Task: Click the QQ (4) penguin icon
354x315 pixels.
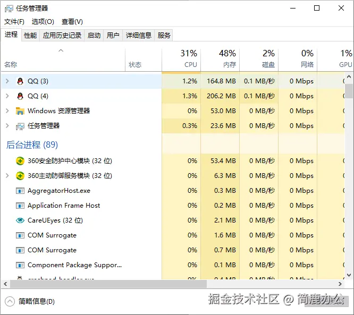Action: (20, 96)
